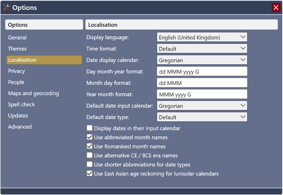The width and height of the screenshot is (283, 195).
Task: Click the 'Default date type:' label
Action: pos(108,117)
